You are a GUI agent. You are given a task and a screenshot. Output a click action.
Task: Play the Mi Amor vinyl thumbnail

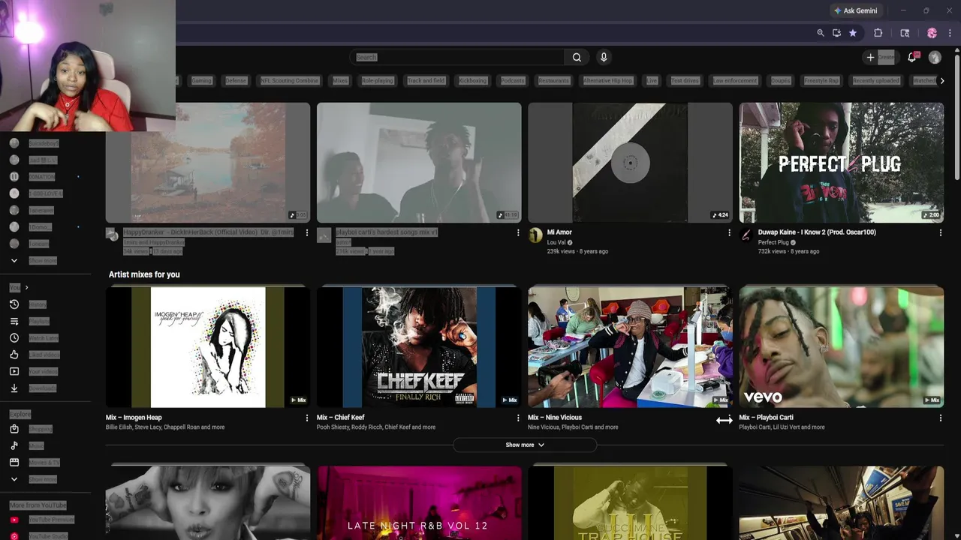point(630,163)
